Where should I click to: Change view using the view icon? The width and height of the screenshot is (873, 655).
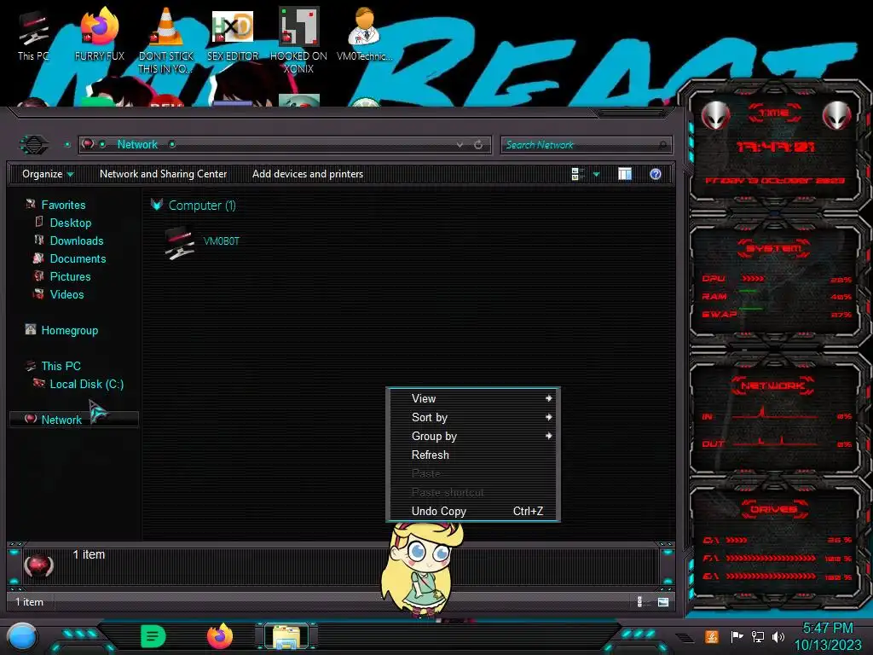click(577, 174)
